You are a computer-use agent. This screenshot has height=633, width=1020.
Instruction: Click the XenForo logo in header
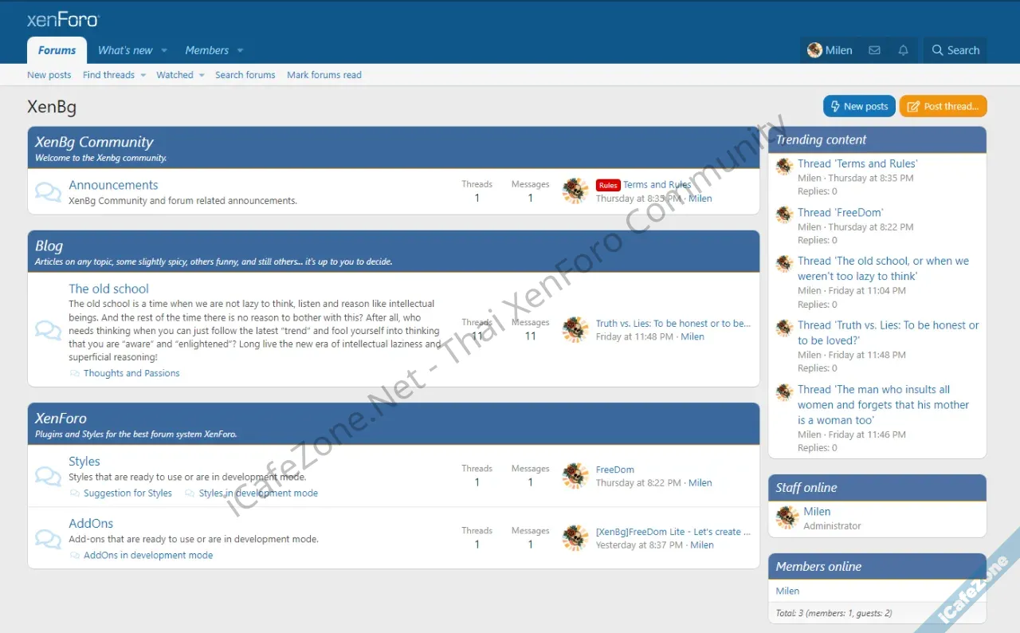click(x=62, y=20)
